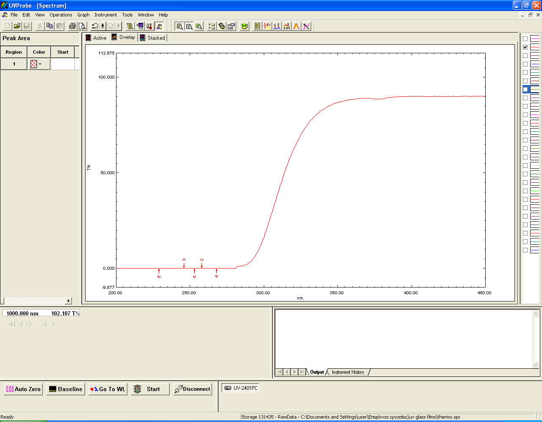Print the spectrum using the printer icon
Screen dimensions: 542x422
tap(72, 26)
